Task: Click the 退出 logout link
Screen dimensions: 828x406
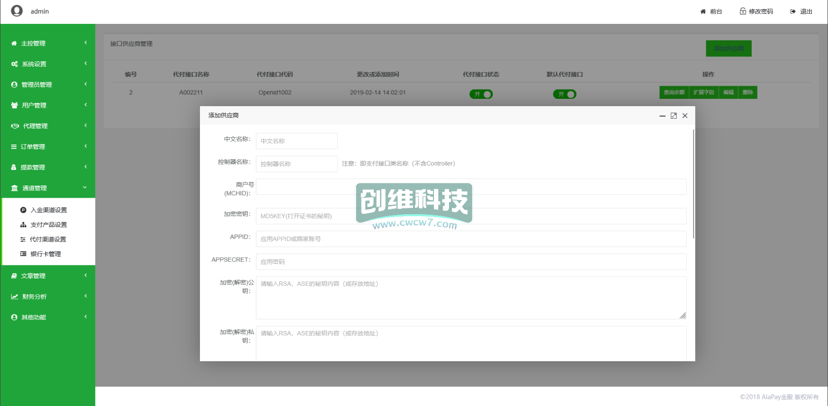Action: [x=801, y=11]
